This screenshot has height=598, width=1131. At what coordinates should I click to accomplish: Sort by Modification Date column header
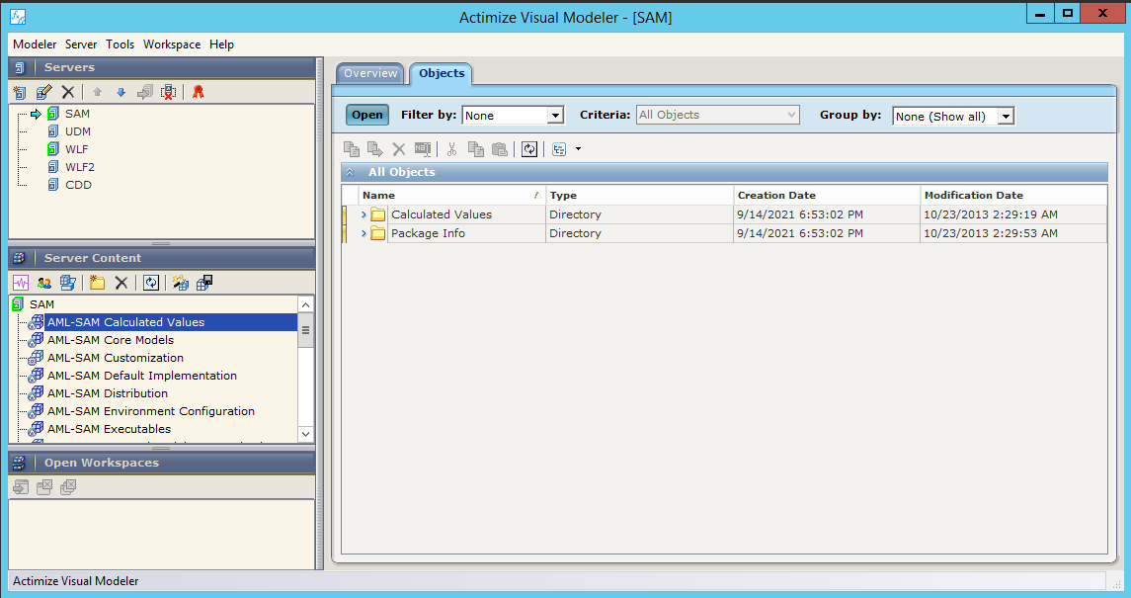click(1013, 196)
